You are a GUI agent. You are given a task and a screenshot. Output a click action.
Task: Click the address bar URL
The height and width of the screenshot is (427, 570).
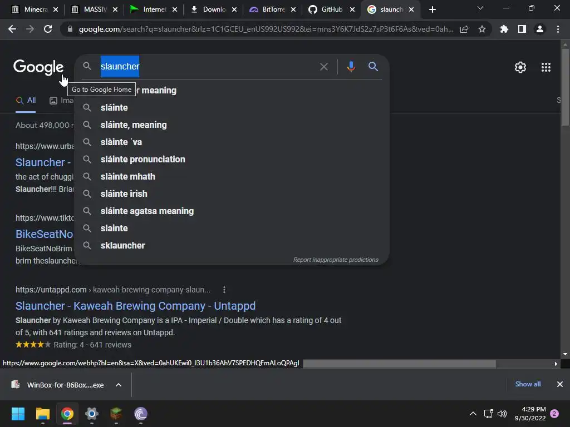pos(266,29)
